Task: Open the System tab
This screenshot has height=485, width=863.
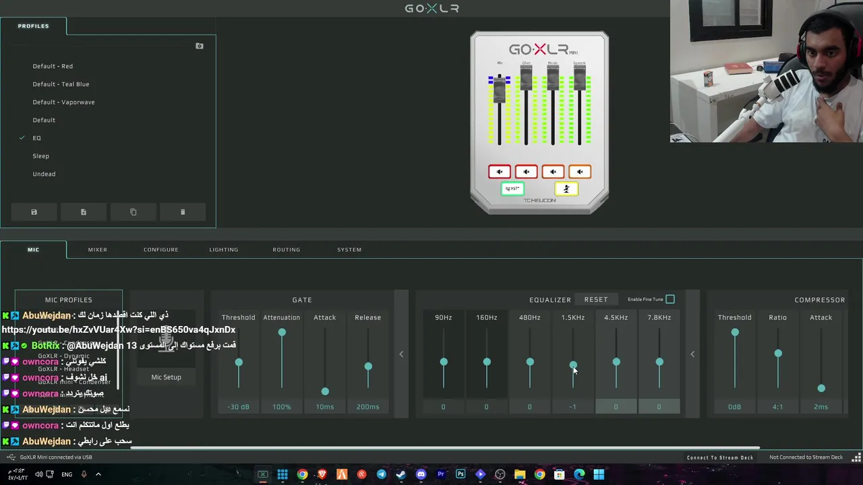Action: click(x=349, y=249)
